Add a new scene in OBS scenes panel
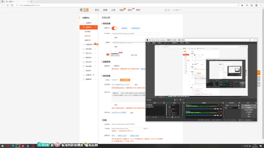The image size is (264, 148). pos(147,117)
